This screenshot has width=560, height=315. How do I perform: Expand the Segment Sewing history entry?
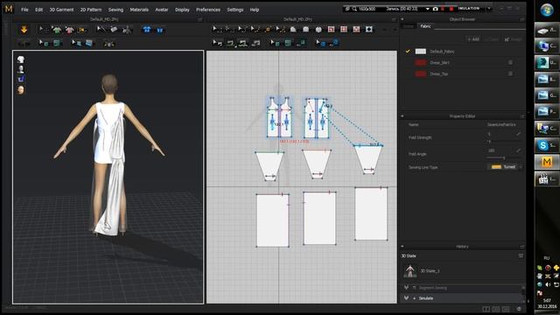[406, 288]
